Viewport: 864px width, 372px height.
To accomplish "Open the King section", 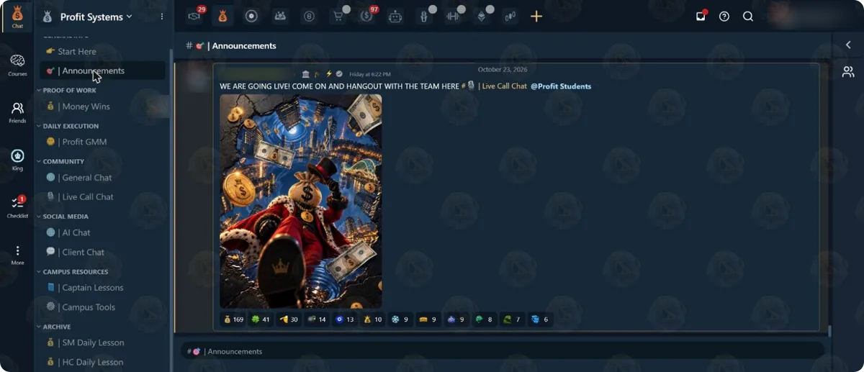I will [17, 160].
